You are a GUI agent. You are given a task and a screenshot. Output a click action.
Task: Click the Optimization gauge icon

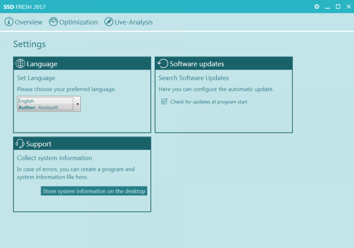(x=53, y=22)
